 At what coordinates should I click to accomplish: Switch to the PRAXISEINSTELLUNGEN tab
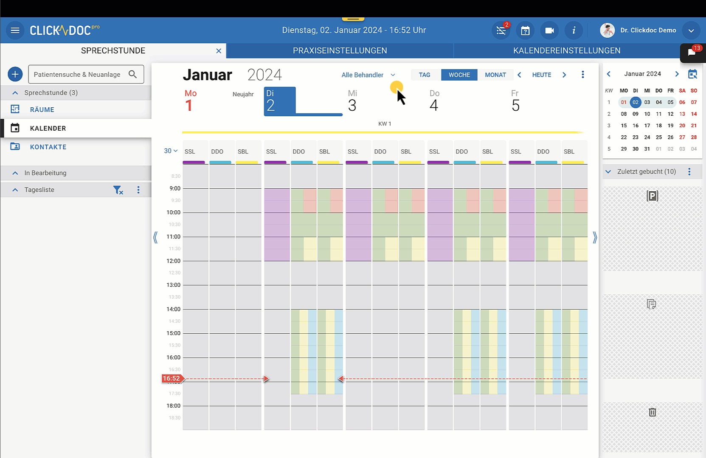coord(340,51)
